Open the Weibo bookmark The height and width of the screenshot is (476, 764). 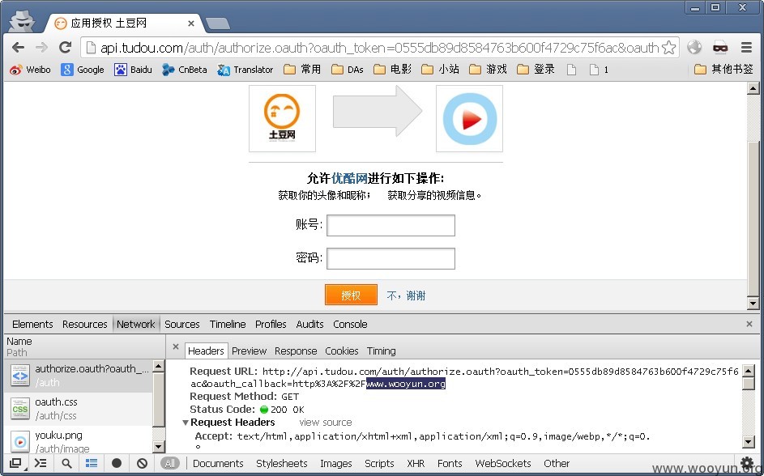click(30, 70)
